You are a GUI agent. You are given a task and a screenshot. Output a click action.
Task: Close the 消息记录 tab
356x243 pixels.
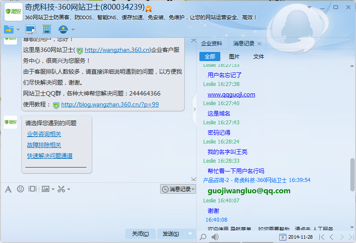(x=259, y=44)
